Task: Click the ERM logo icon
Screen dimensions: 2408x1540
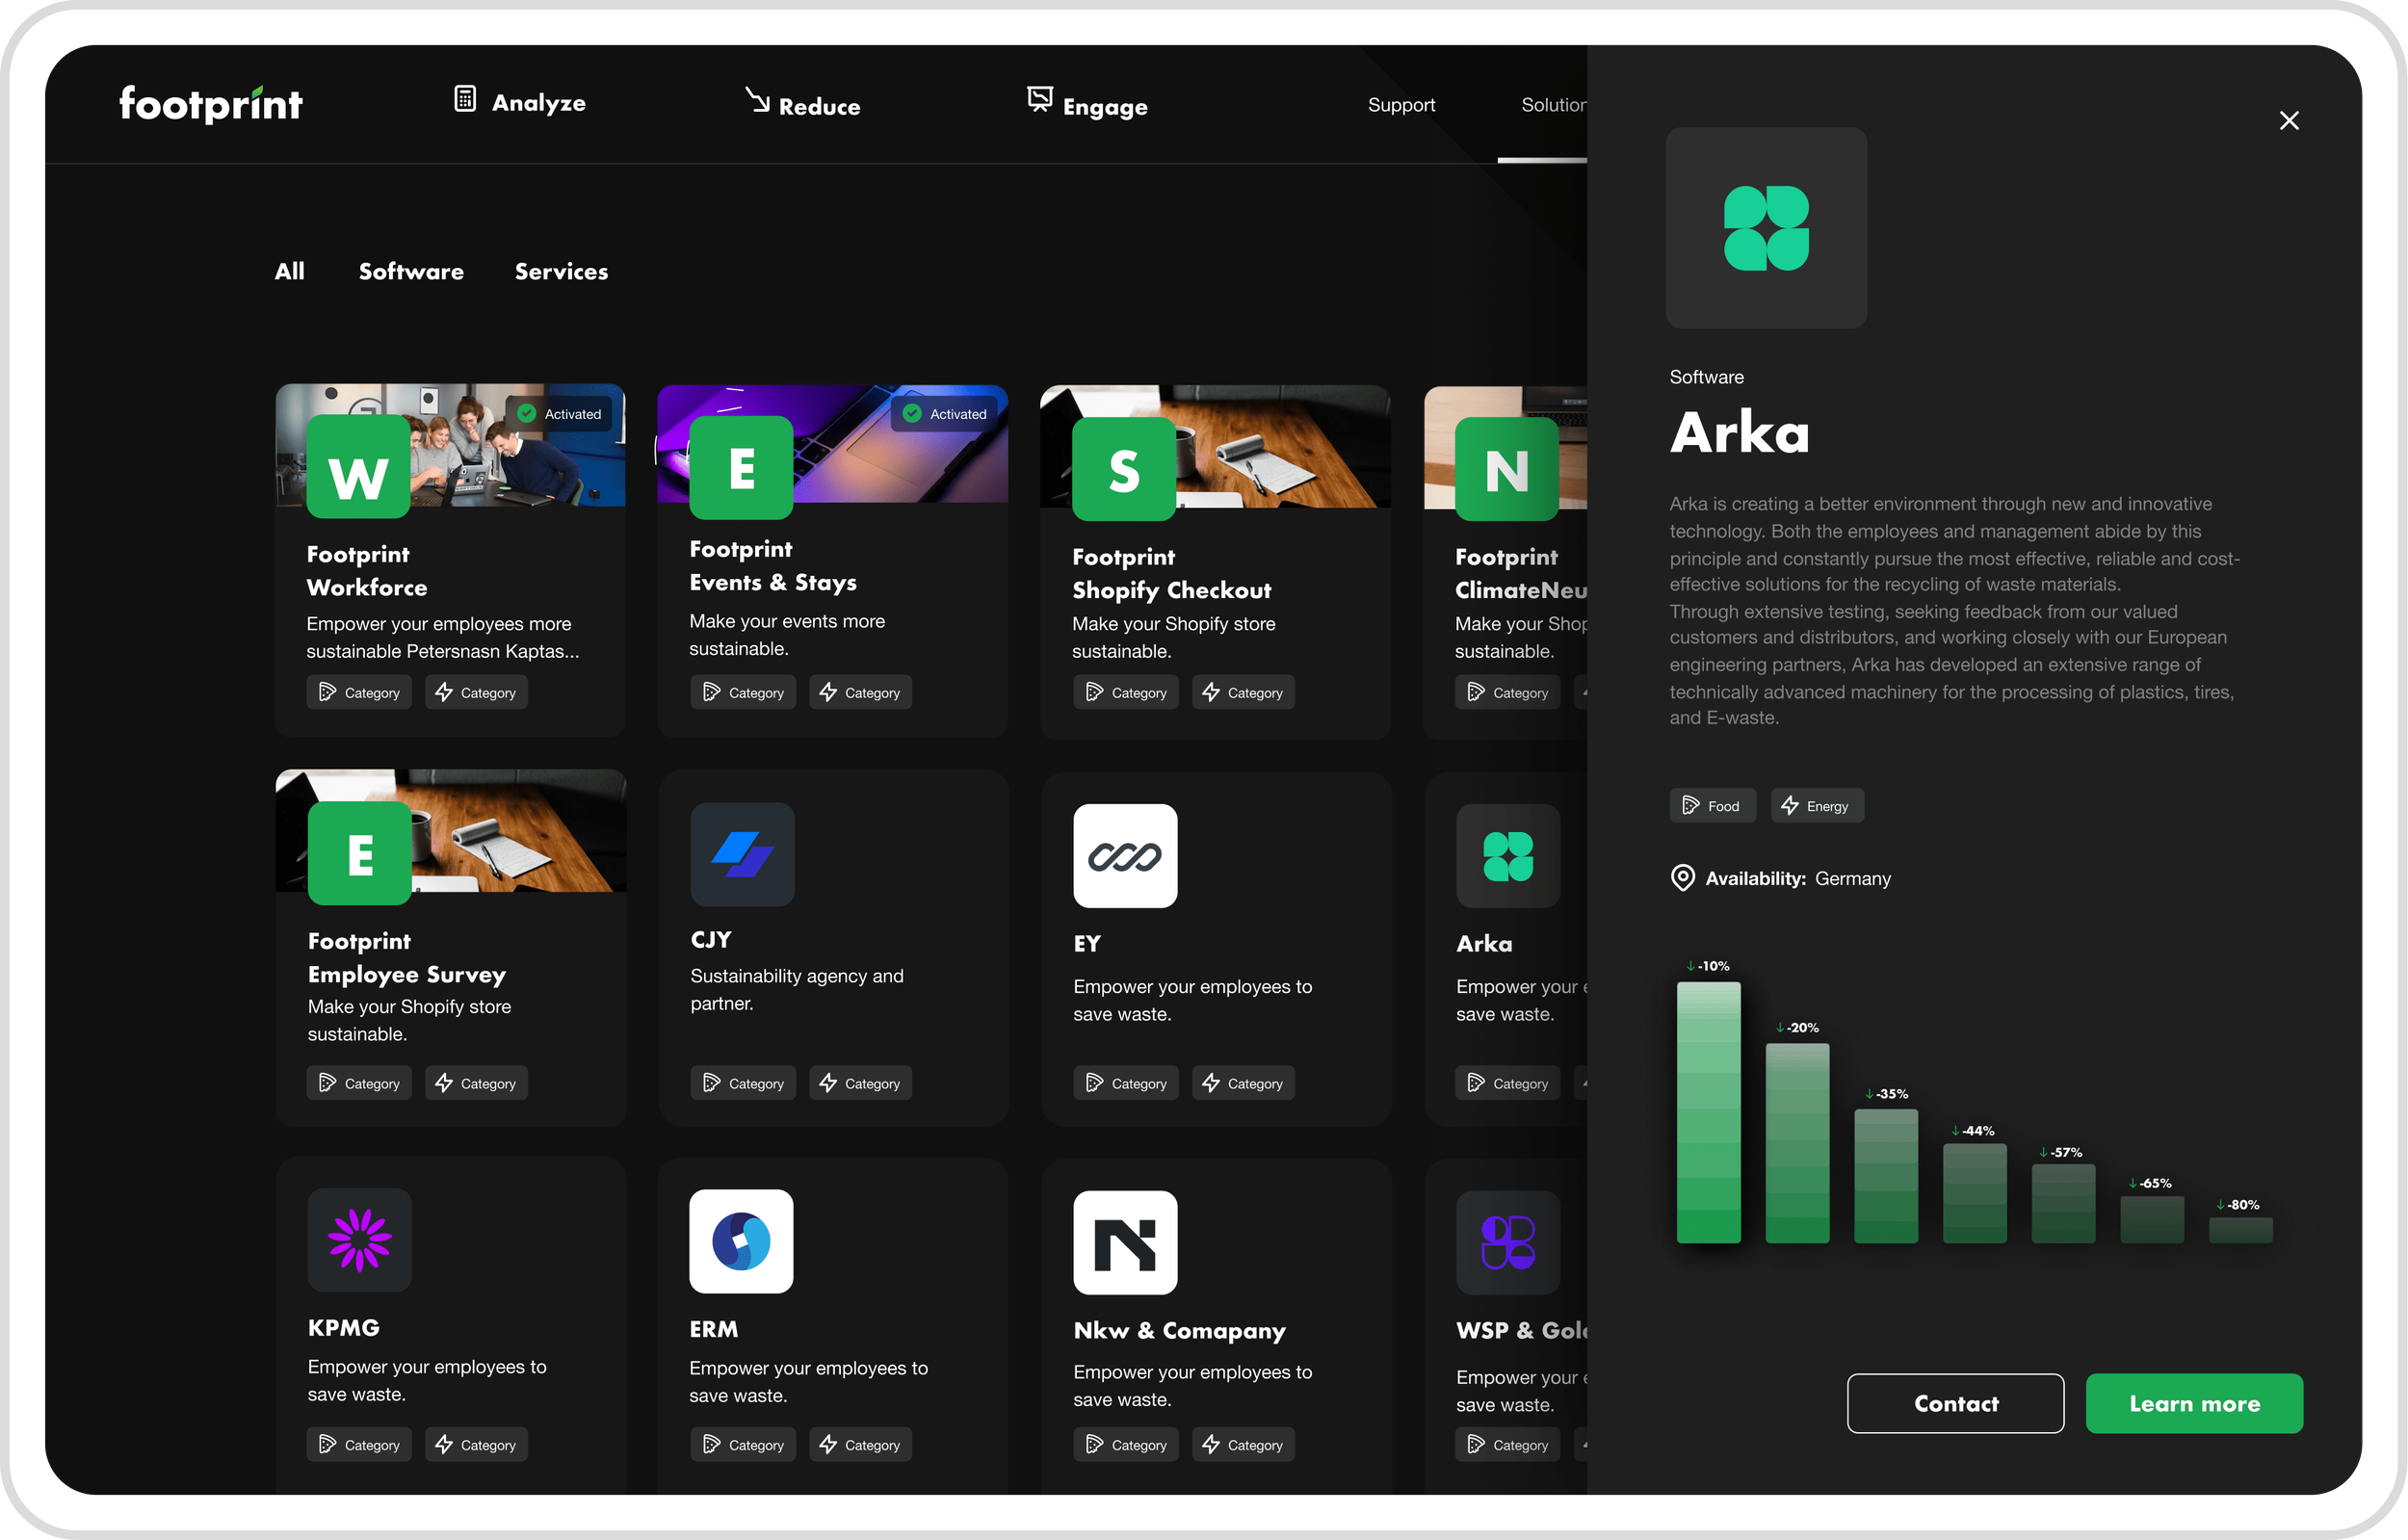Action: (x=741, y=1241)
